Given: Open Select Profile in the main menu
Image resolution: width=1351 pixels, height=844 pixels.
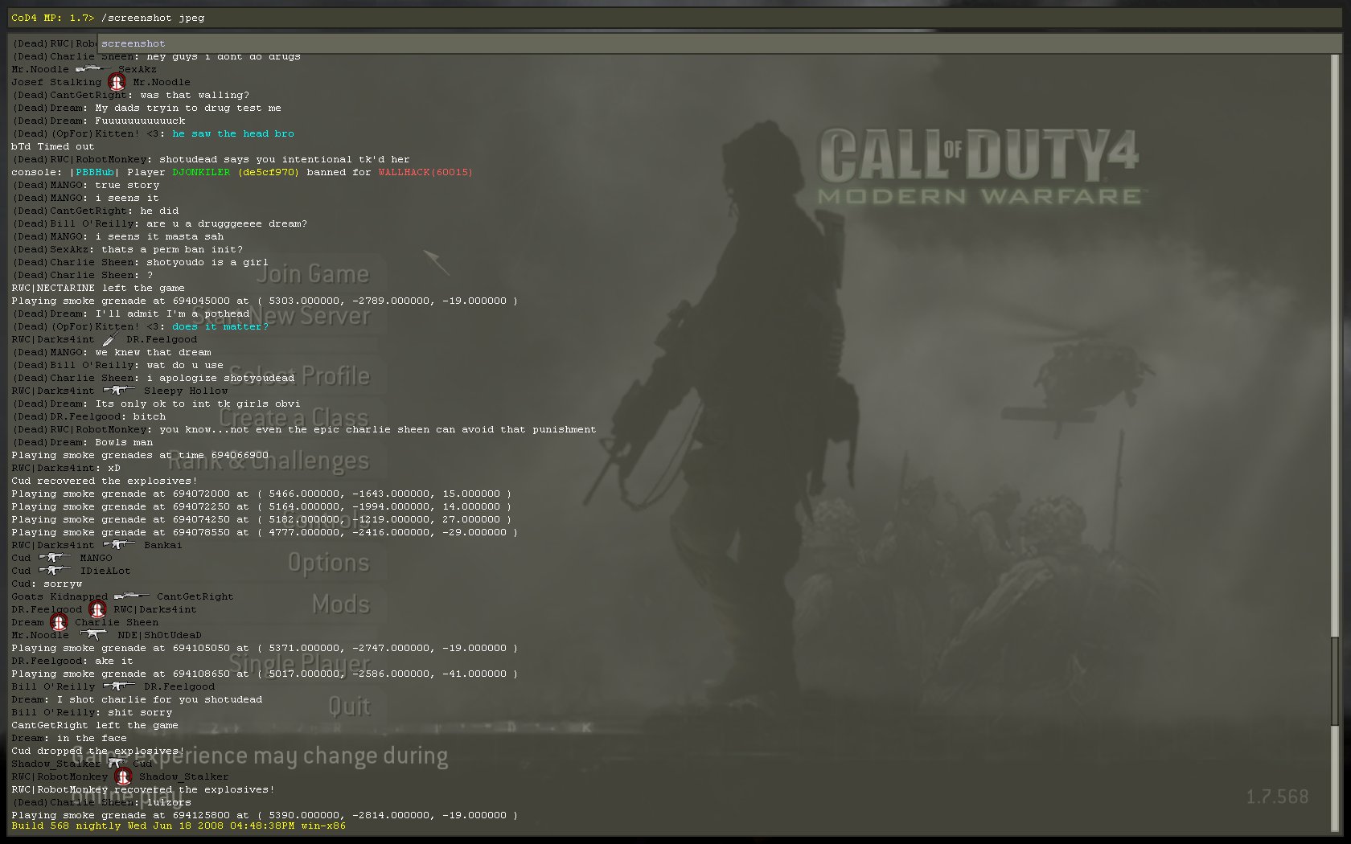Looking at the screenshot, I should tap(299, 375).
